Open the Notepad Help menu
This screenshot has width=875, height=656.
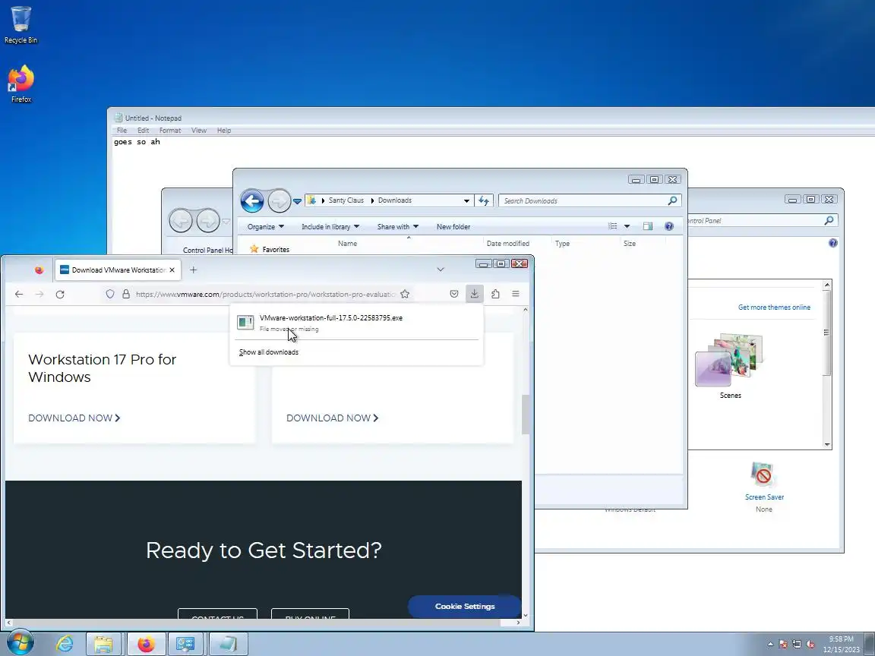click(x=224, y=131)
